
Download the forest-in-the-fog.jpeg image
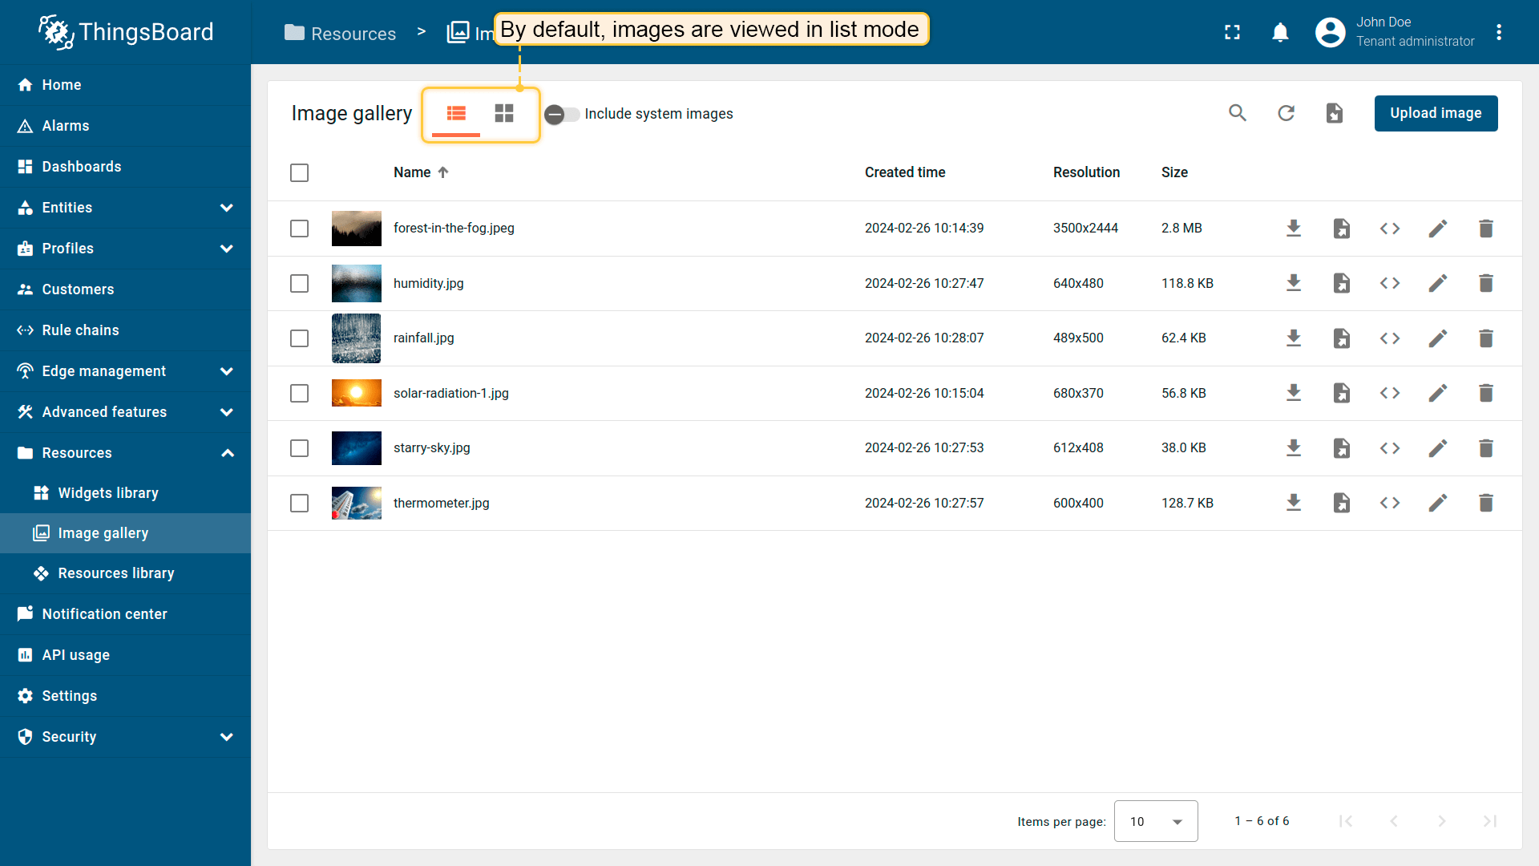pyautogui.click(x=1293, y=229)
